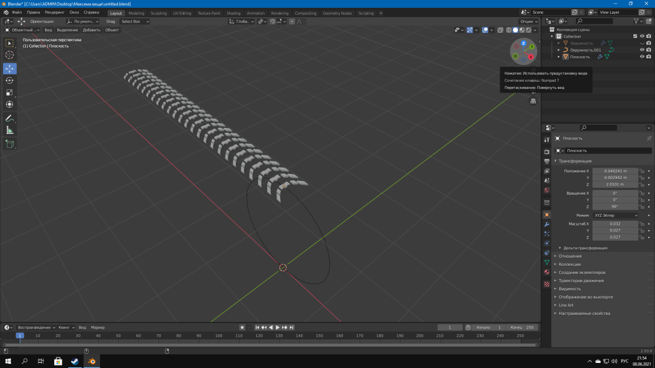Toggle visibility eye for Окружность.001
Screen dimensions: 655x368
click(642, 50)
